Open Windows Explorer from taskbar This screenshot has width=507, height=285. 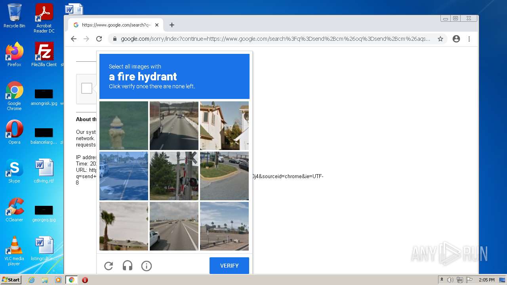[x=45, y=280]
